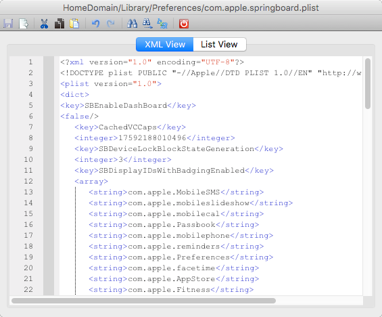Viewport: 382px width, 317px height.
Task: Click the vertical scrollbar thumb
Action: 368,83
